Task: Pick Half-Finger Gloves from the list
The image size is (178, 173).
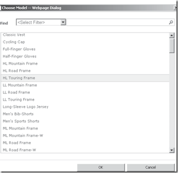Action: click(85, 57)
